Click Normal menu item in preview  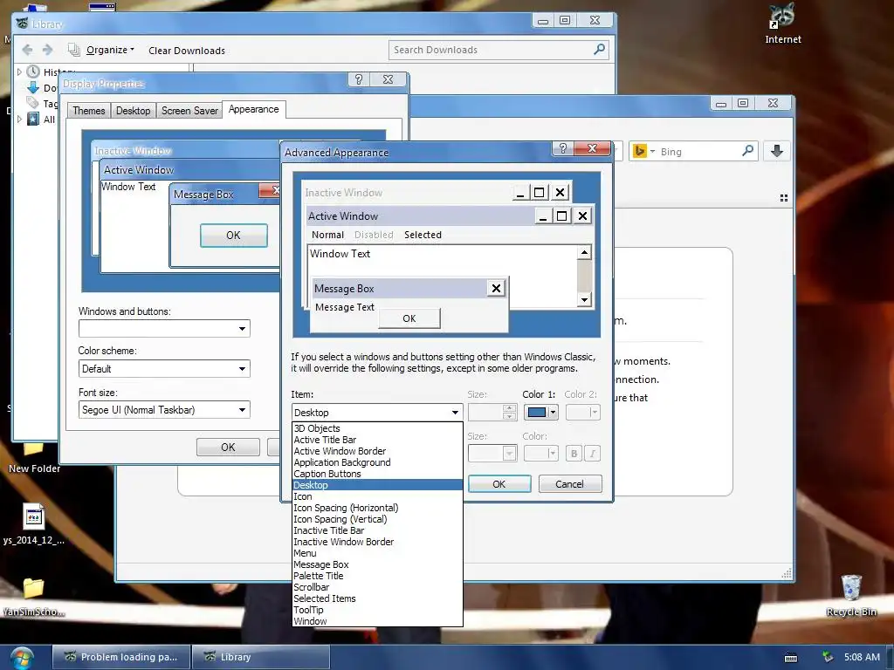pyautogui.click(x=328, y=235)
